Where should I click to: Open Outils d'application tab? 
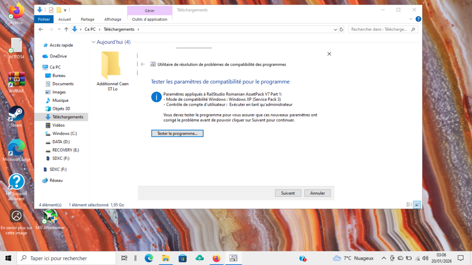point(150,19)
